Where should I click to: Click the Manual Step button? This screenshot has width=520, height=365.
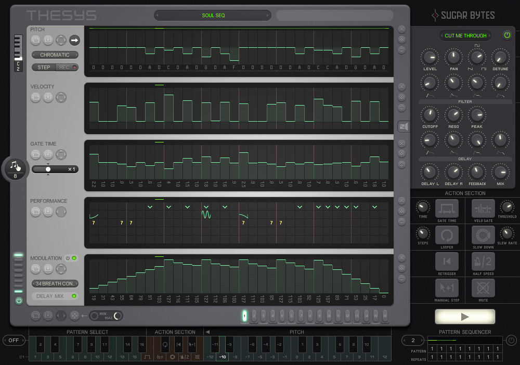pos(447,288)
